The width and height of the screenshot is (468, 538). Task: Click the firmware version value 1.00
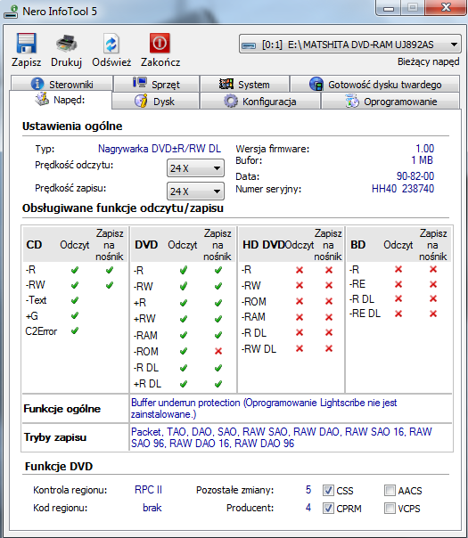tap(424, 149)
